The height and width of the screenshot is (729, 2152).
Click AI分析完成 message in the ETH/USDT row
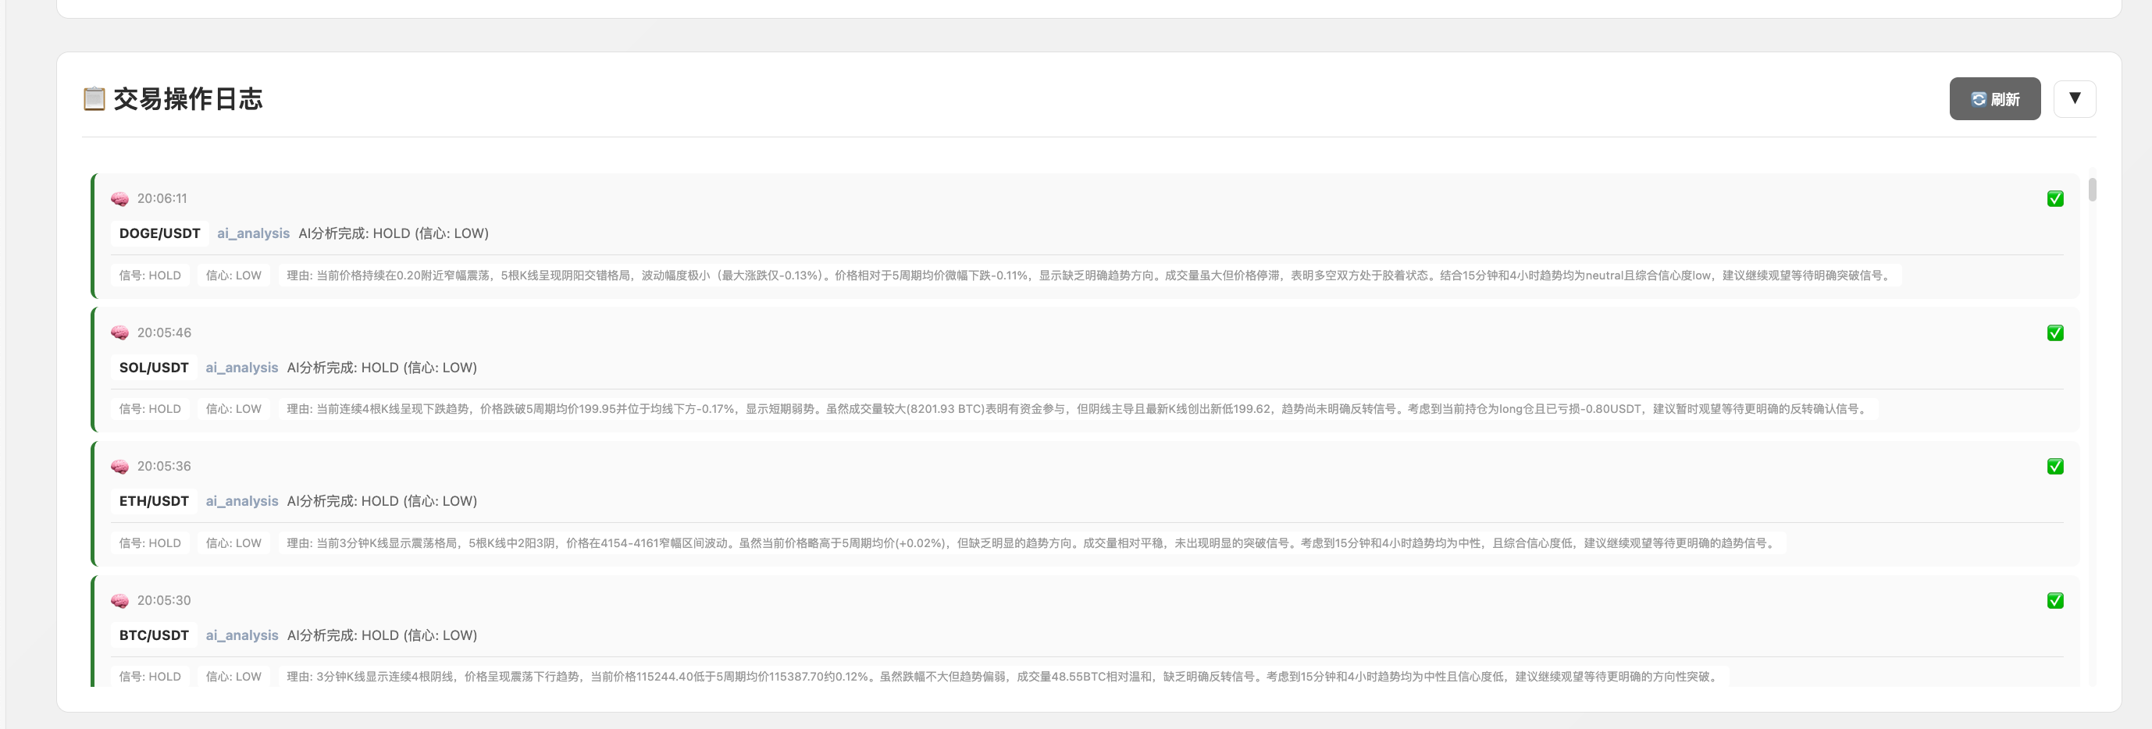[x=382, y=501]
